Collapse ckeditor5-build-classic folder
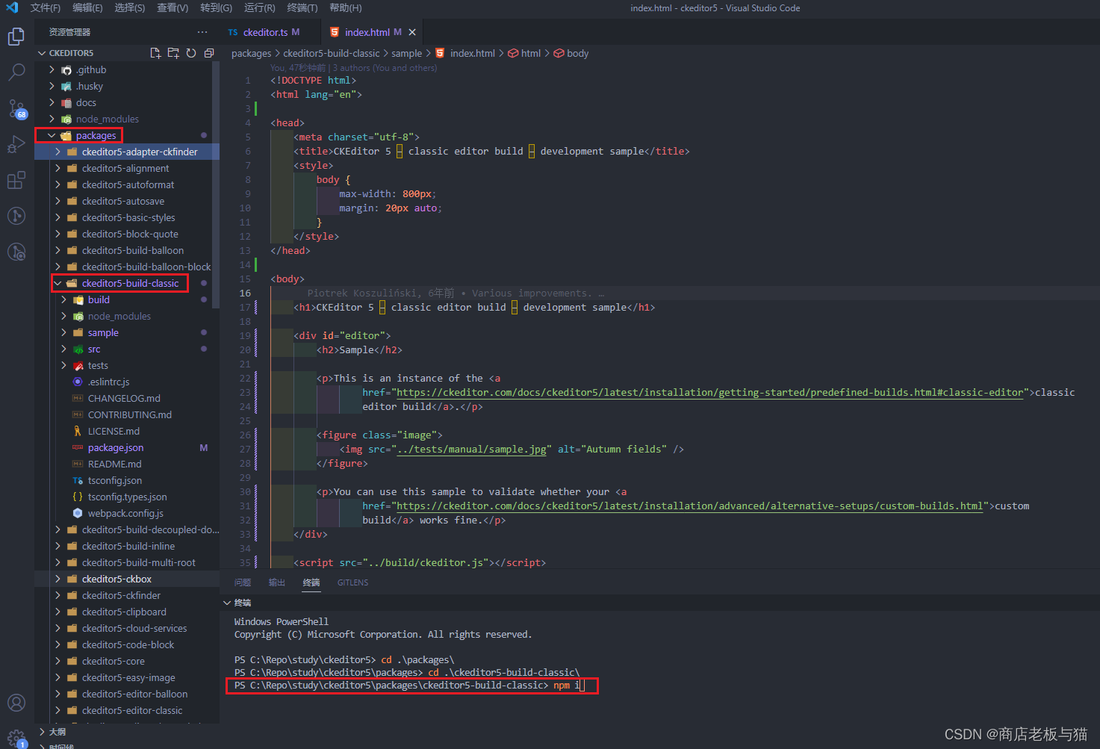The width and height of the screenshot is (1100, 749). [58, 283]
